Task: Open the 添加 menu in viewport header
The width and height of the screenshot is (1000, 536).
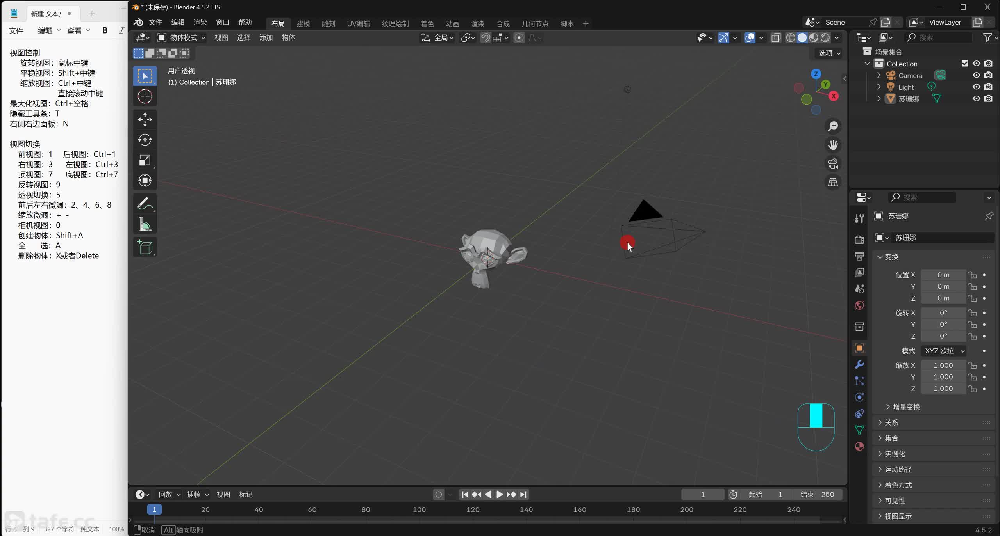Action: [x=266, y=37]
